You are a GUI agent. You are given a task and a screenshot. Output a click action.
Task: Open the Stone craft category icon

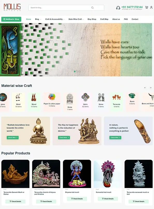pos(101,97)
